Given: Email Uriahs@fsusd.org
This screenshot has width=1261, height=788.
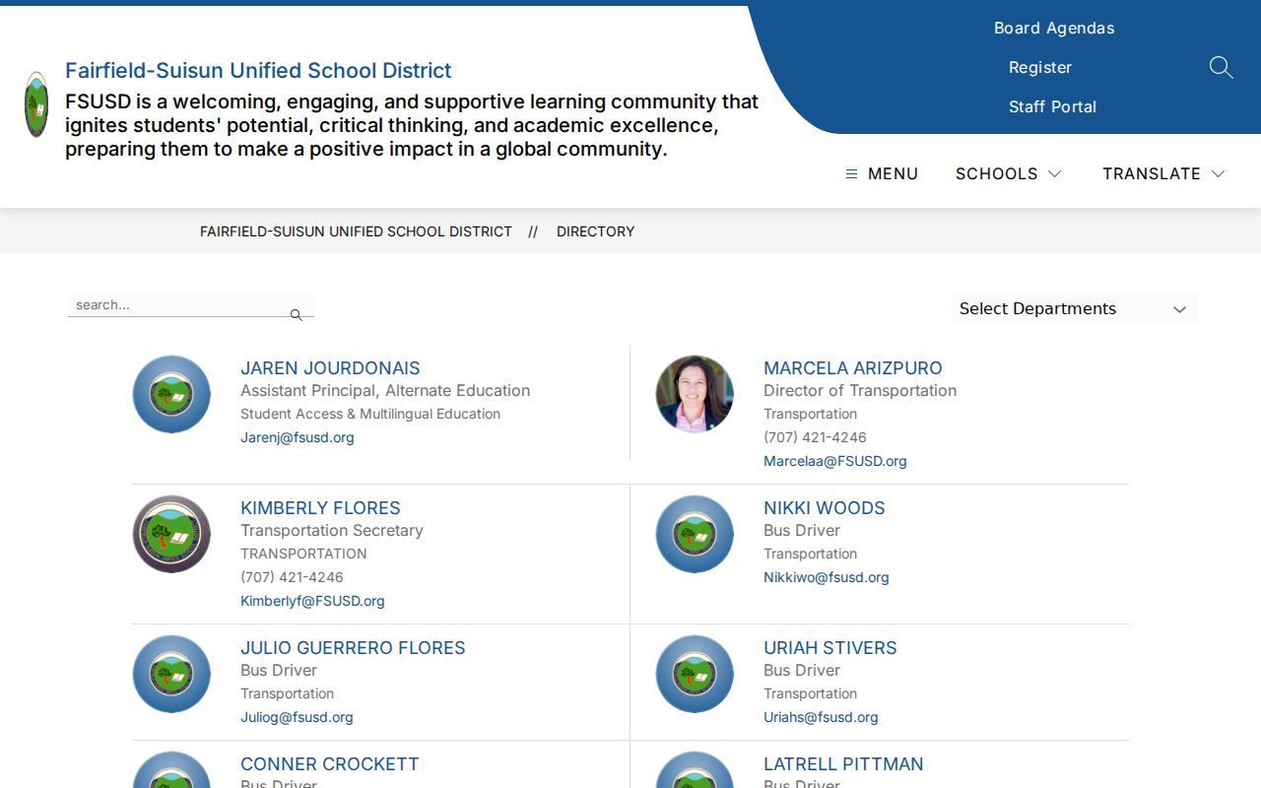Looking at the screenshot, I should (821, 717).
